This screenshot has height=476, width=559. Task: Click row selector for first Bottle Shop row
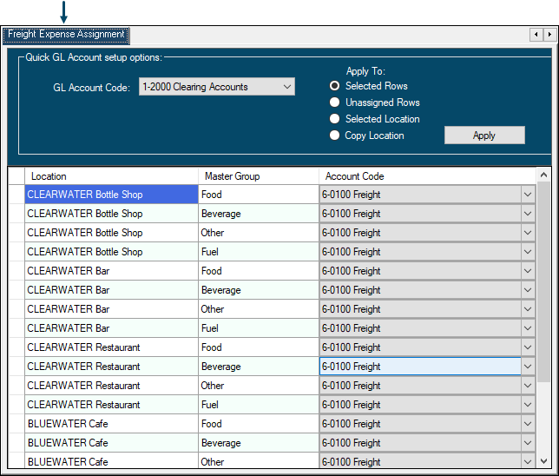pos(16,195)
